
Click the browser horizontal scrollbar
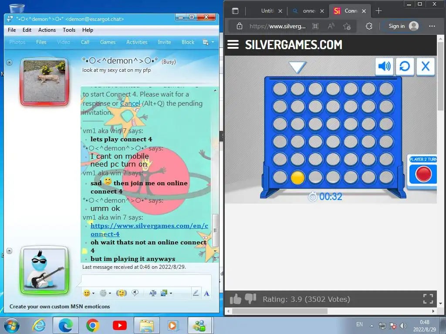(280, 311)
